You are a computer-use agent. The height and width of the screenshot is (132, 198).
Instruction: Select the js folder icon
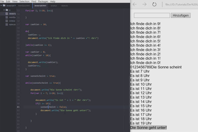[x=7, y=10]
